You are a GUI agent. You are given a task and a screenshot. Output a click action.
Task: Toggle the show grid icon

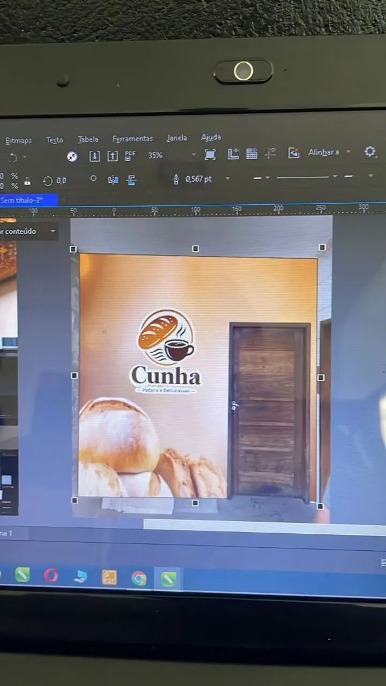252,154
